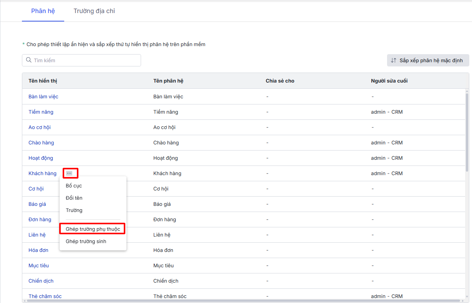
Task: Choose Bố cục from the context menu
Action: point(74,186)
